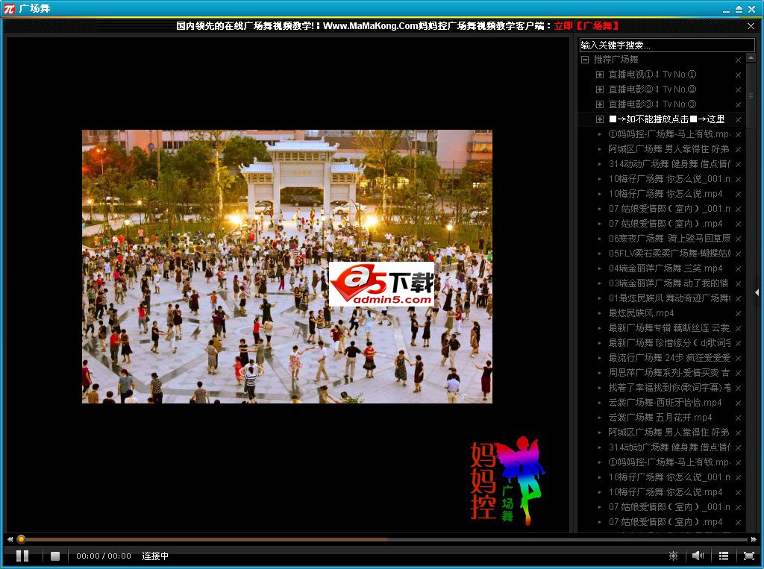Collapse the 推荐广场舞 playlist group
The height and width of the screenshot is (569, 764).
click(585, 60)
